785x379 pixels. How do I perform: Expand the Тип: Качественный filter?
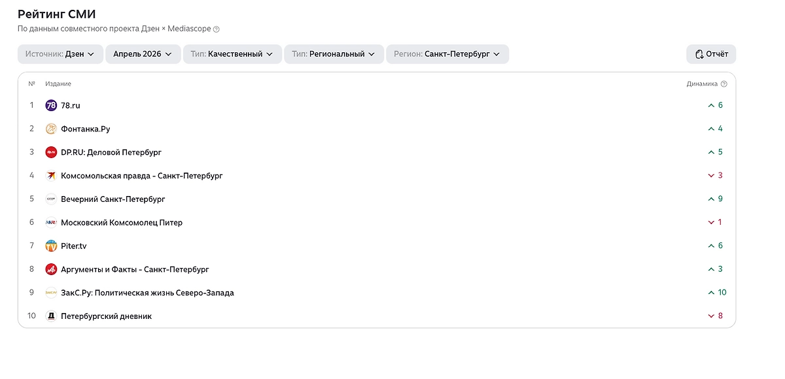point(232,54)
